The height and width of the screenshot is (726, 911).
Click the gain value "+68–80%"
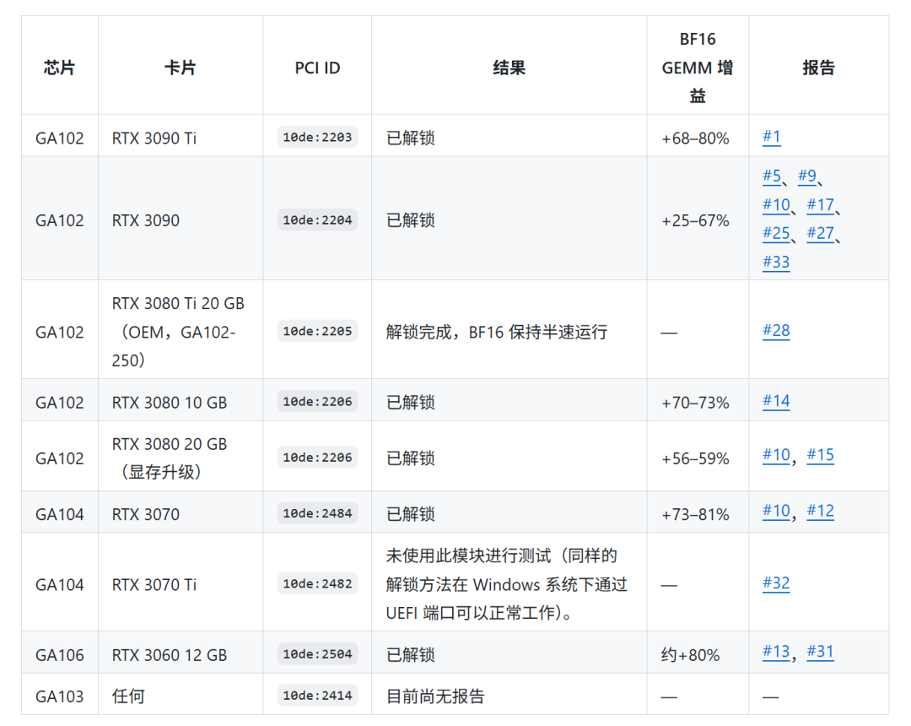pyautogui.click(x=695, y=138)
